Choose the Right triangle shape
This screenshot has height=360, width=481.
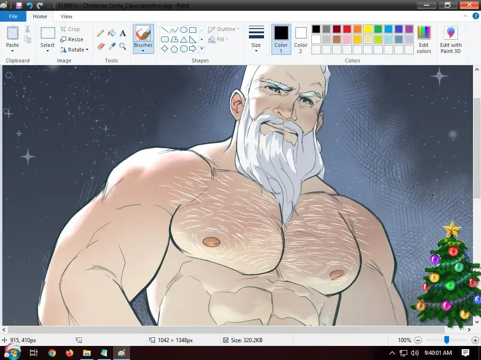tap(193, 39)
